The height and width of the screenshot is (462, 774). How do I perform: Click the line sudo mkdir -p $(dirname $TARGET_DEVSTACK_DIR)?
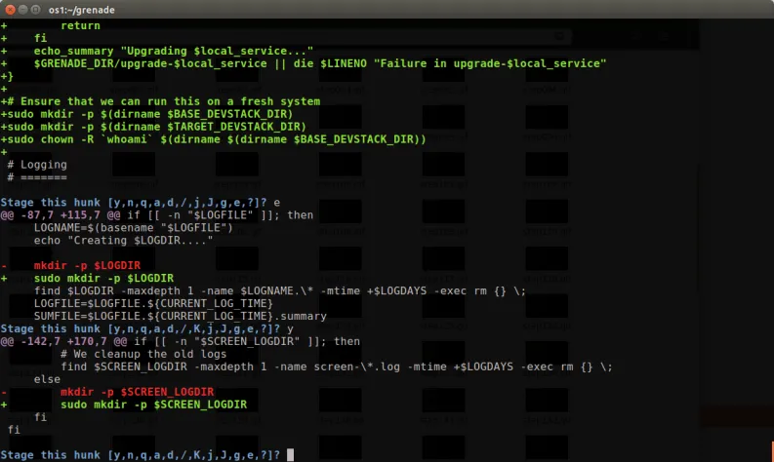(153, 127)
